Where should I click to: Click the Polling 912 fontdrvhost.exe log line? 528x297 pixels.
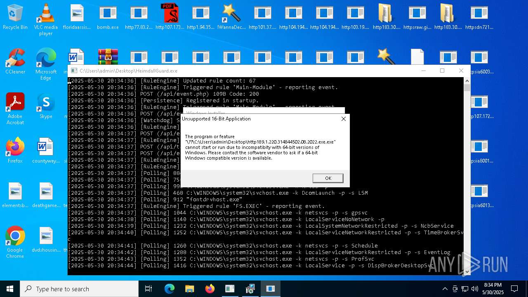click(x=155, y=200)
